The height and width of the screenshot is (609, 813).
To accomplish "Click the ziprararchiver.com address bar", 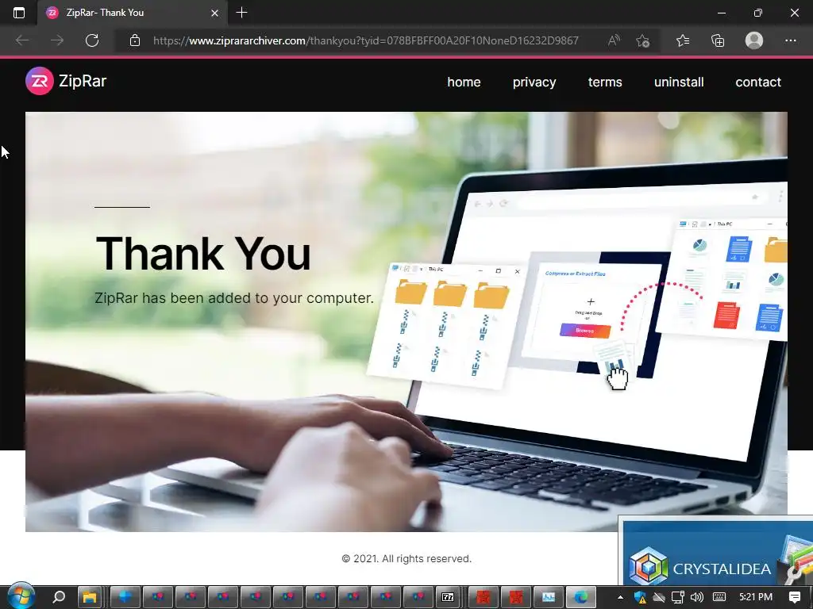I will [365, 40].
